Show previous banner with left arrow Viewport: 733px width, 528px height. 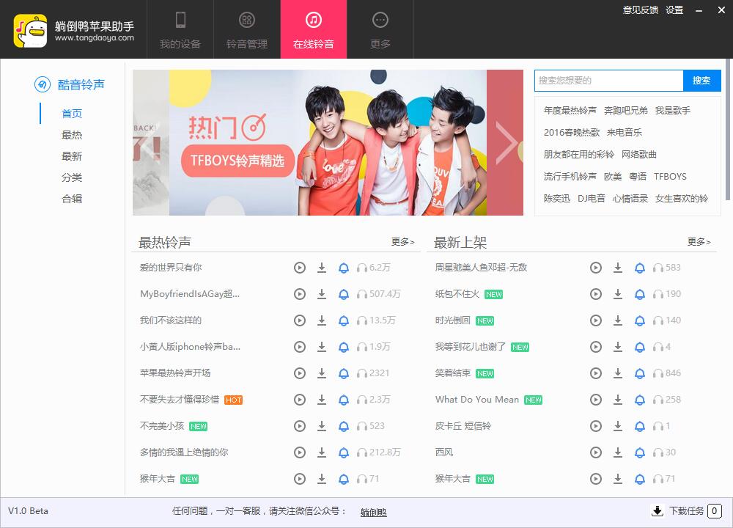click(150, 143)
